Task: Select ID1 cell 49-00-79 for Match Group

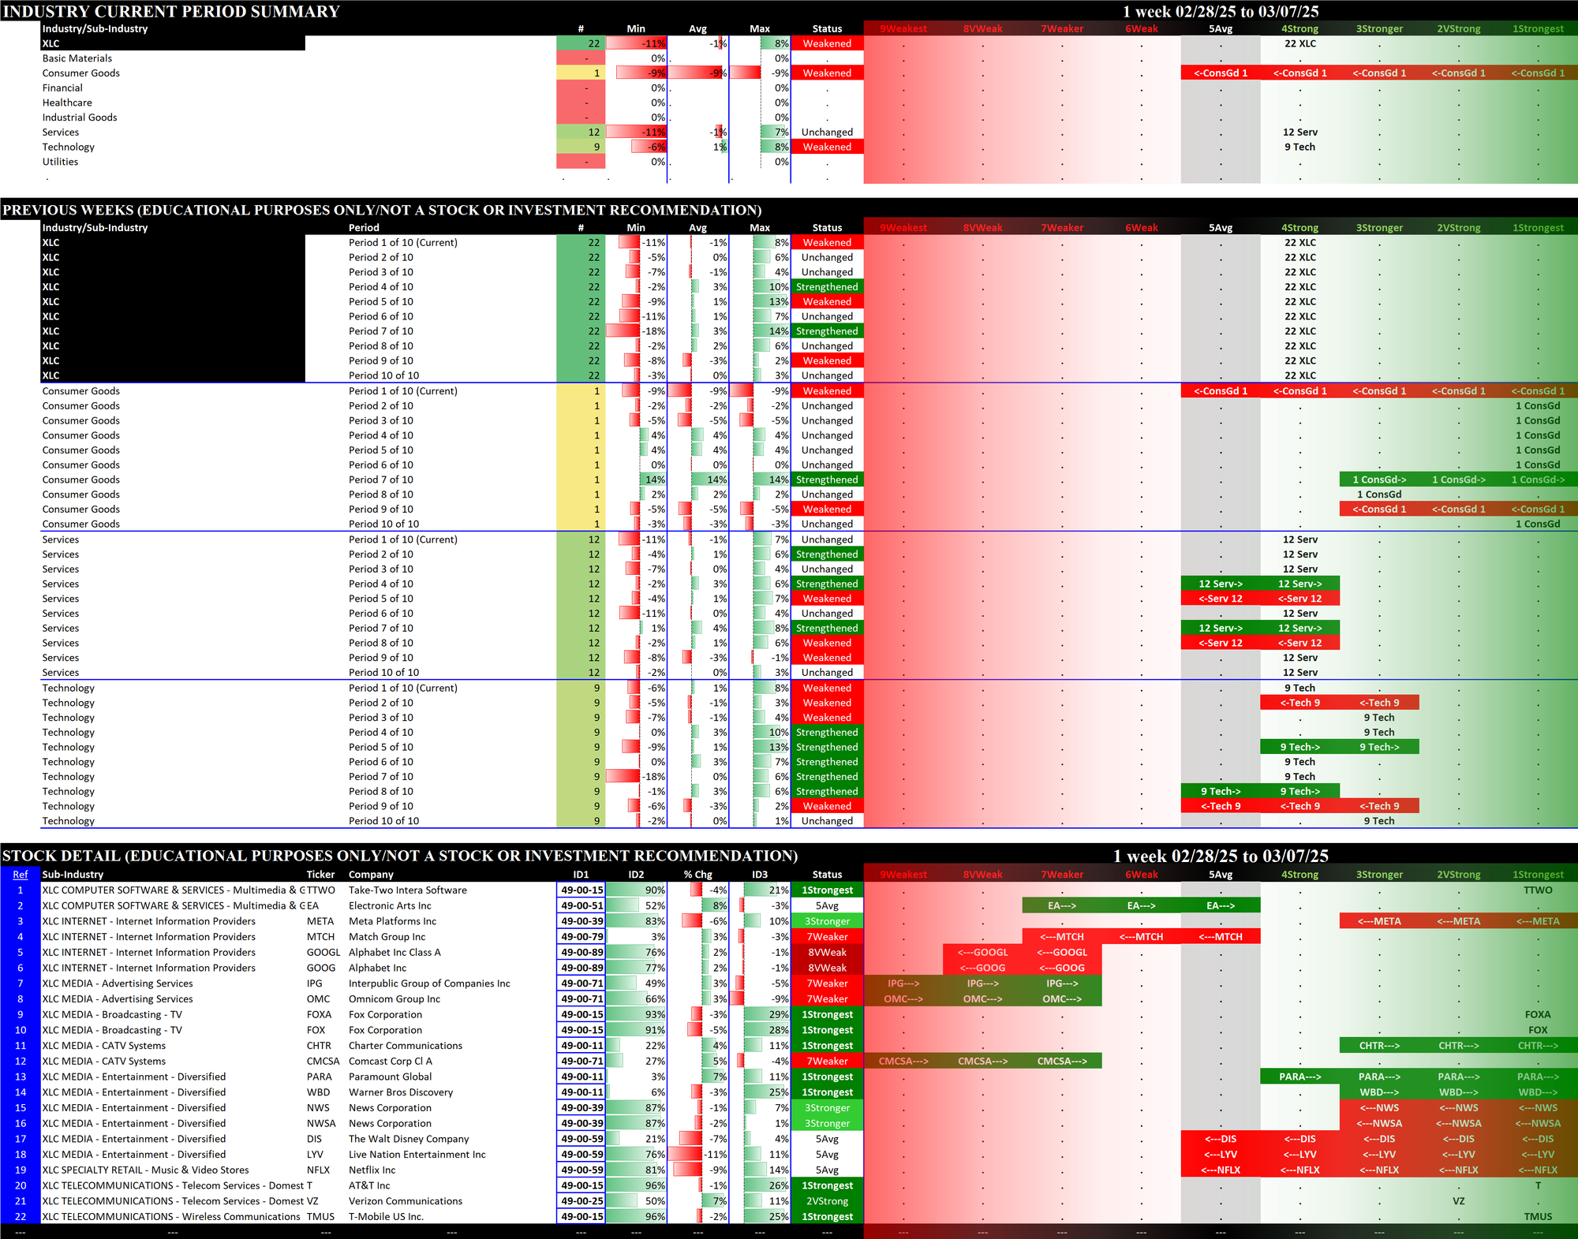Action: 581,937
